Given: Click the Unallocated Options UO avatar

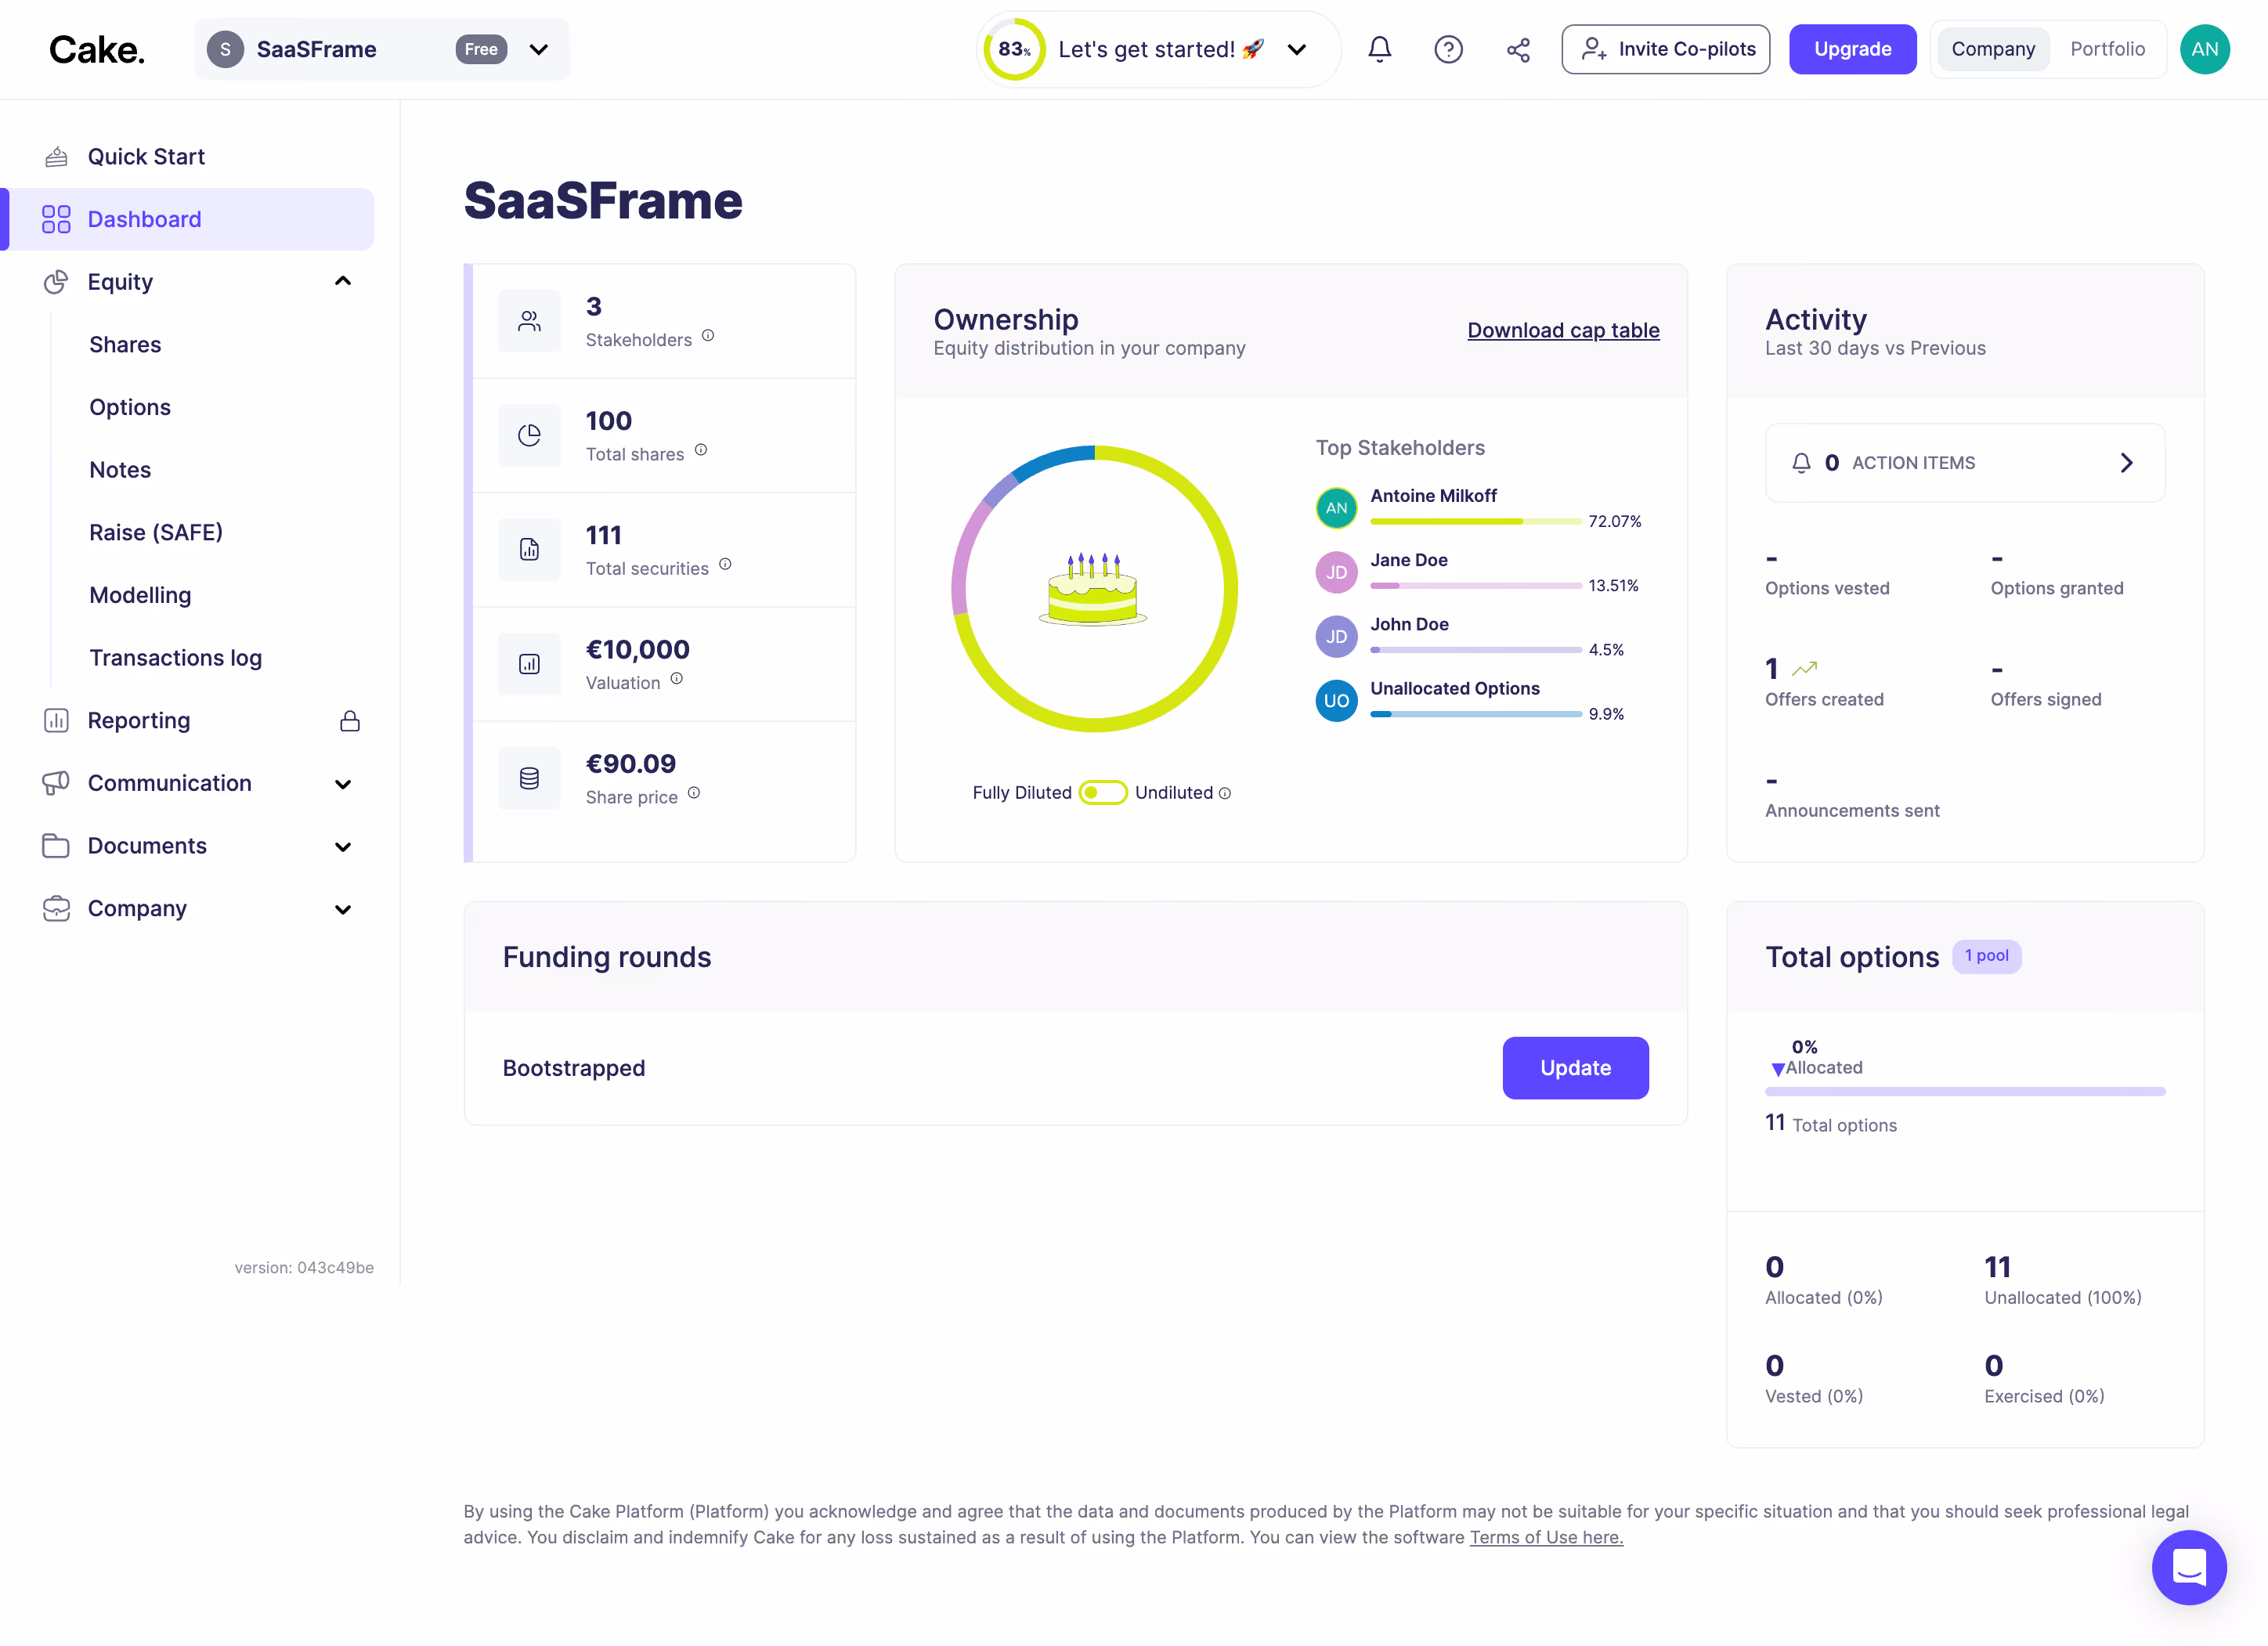Looking at the screenshot, I should tap(1336, 701).
